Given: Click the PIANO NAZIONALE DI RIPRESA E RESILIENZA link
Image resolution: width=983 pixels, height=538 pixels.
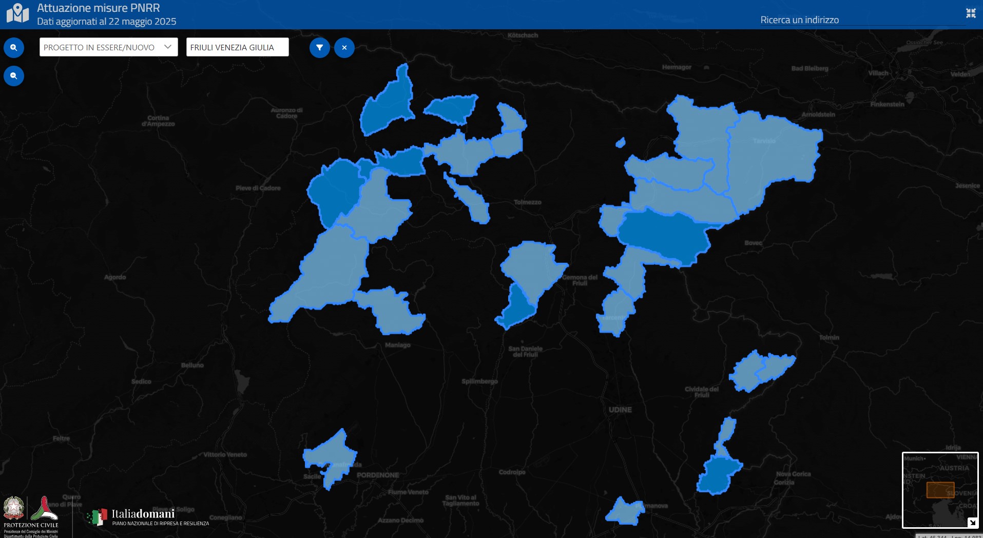Looking at the screenshot, I should [x=160, y=524].
